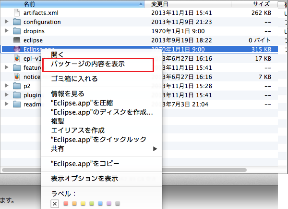This screenshot has width=288, height=209.
Task: Click the eclipse executable icon
Action: [17, 40]
